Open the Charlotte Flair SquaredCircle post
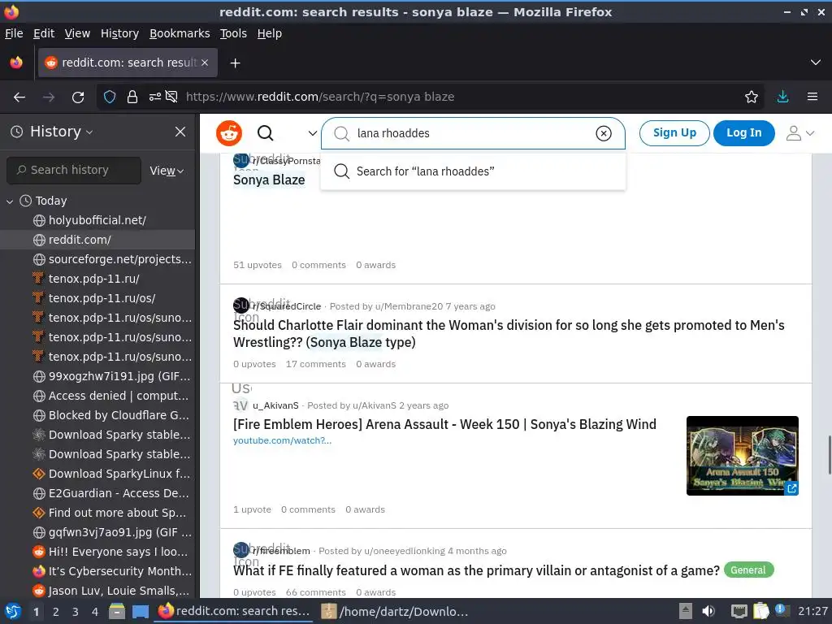This screenshot has width=832, height=624. [509, 334]
